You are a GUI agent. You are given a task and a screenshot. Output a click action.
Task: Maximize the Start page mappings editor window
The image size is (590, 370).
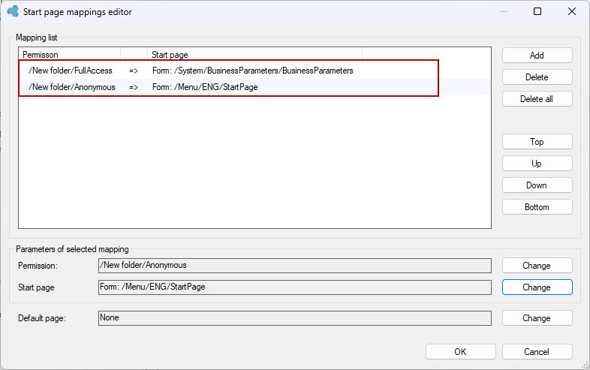(537, 12)
